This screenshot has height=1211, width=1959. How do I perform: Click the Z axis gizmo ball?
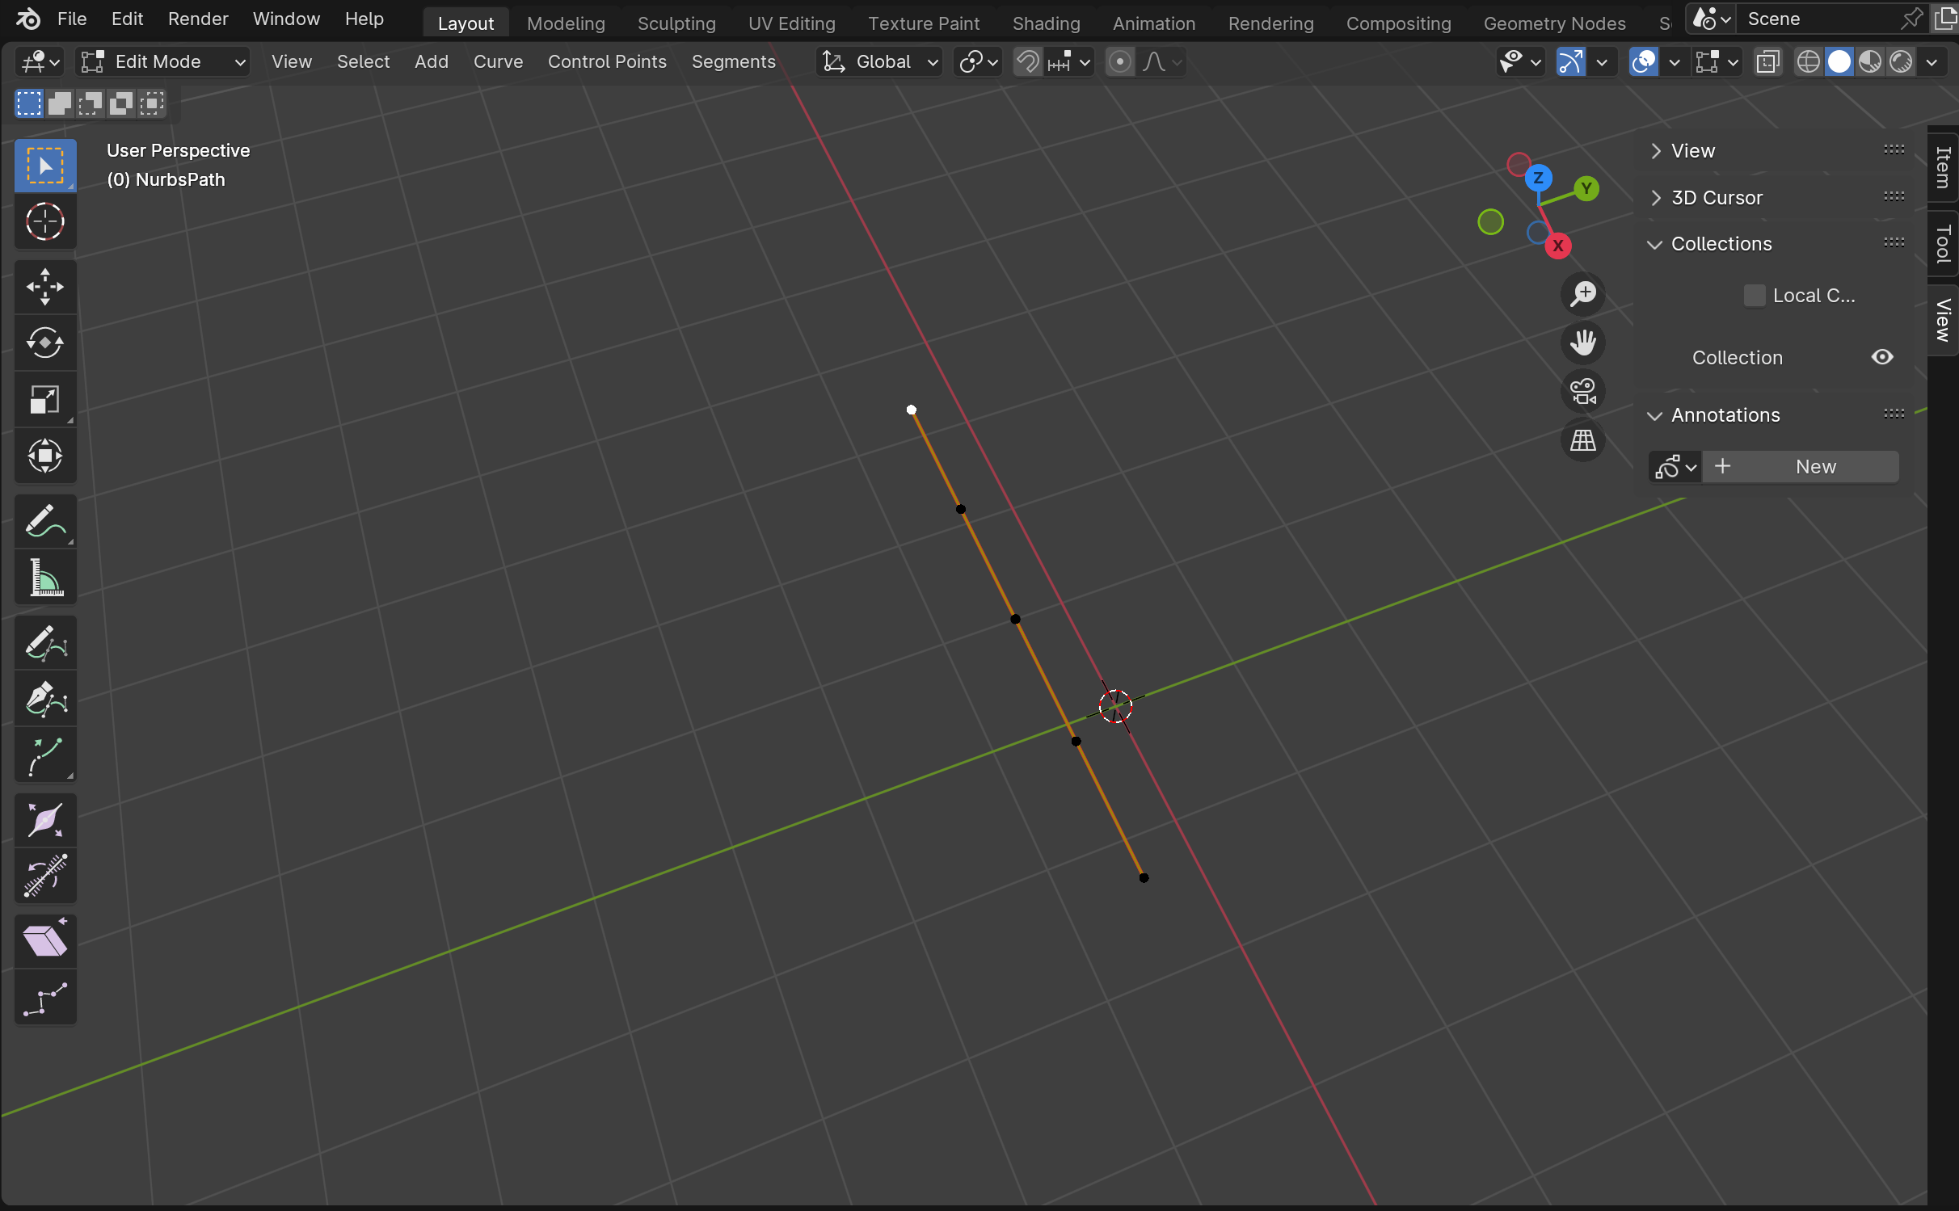[x=1538, y=178]
